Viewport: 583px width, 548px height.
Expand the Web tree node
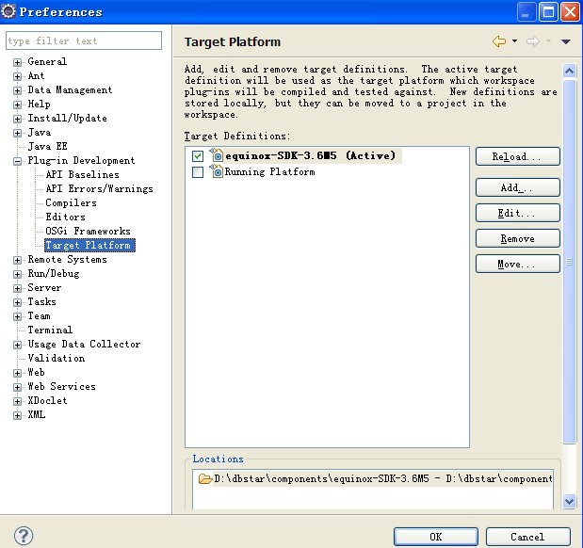point(17,373)
